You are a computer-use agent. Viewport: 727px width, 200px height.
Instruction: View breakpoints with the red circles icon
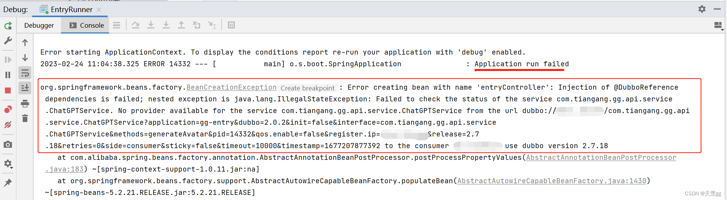(8, 110)
